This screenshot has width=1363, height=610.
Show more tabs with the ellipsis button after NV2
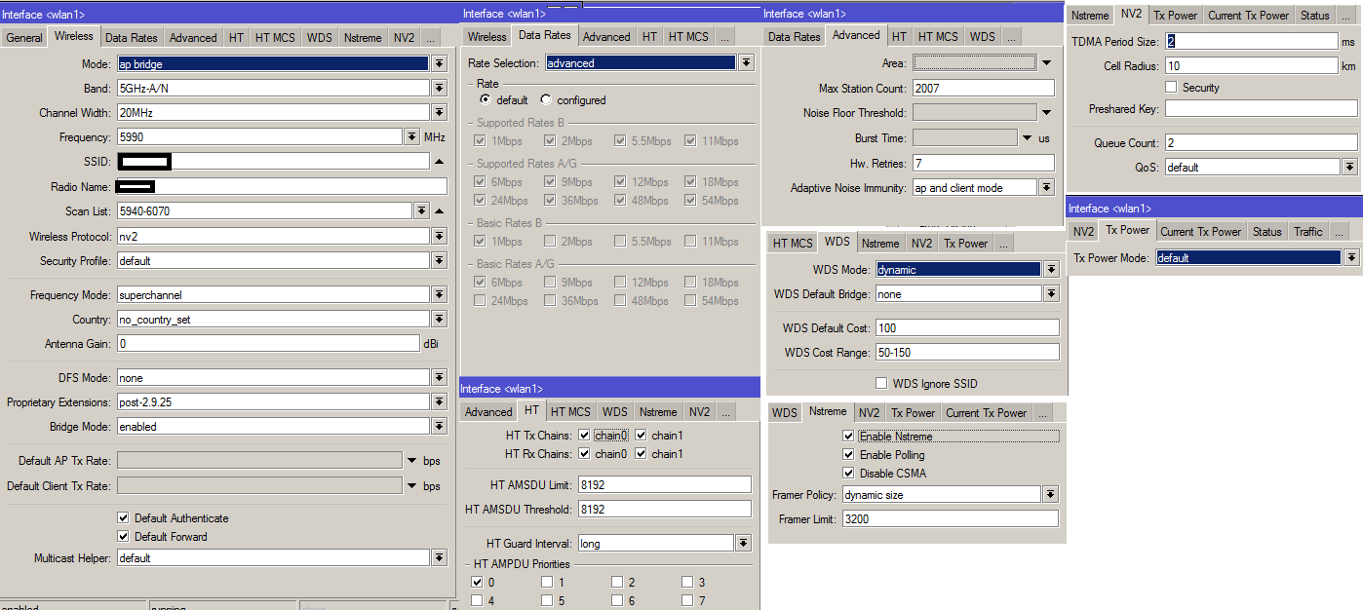click(430, 38)
